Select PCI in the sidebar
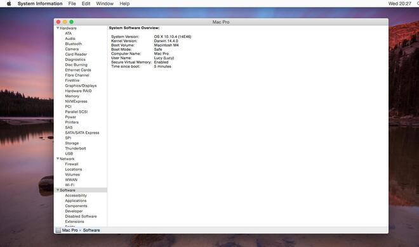Screen dimensions: 419x247 68,106
